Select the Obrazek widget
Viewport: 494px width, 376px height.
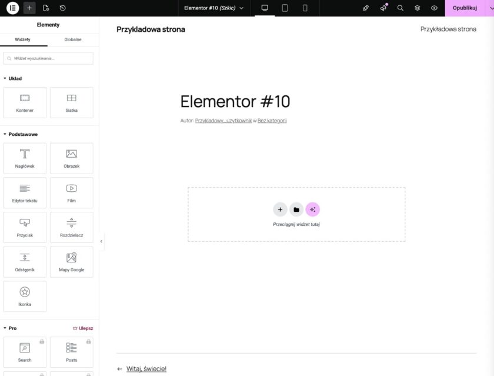pos(71,158)
